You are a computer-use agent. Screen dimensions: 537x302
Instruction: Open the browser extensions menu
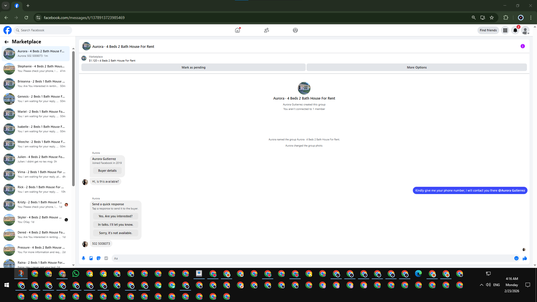tap(506, 18)
